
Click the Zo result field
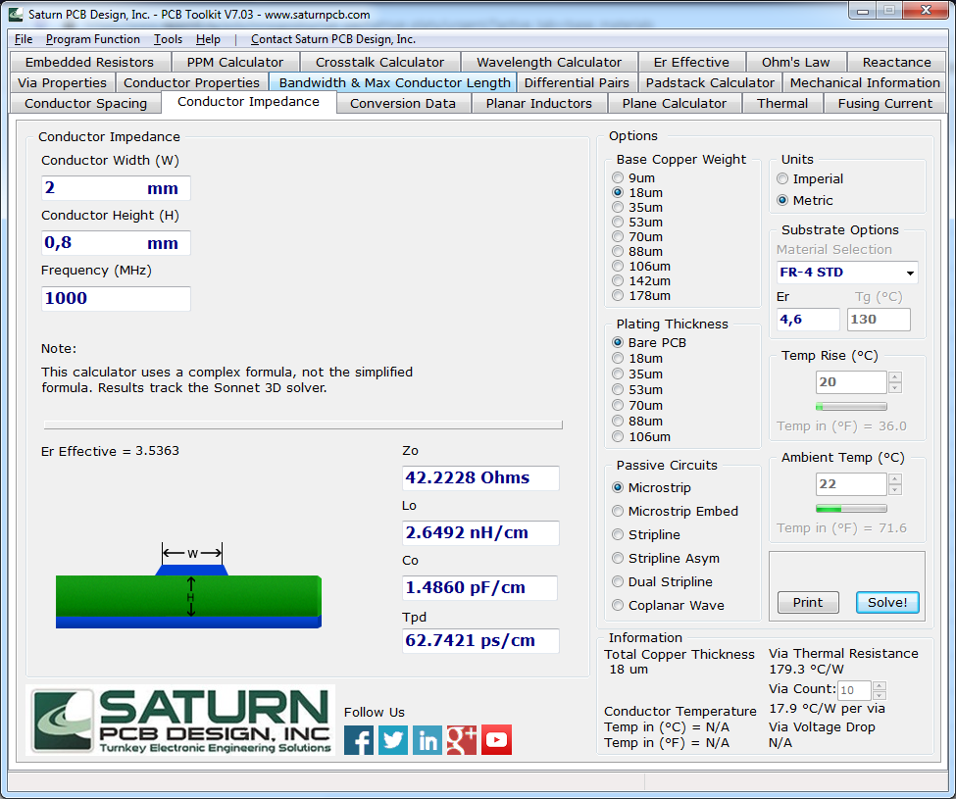coord(480,477)
